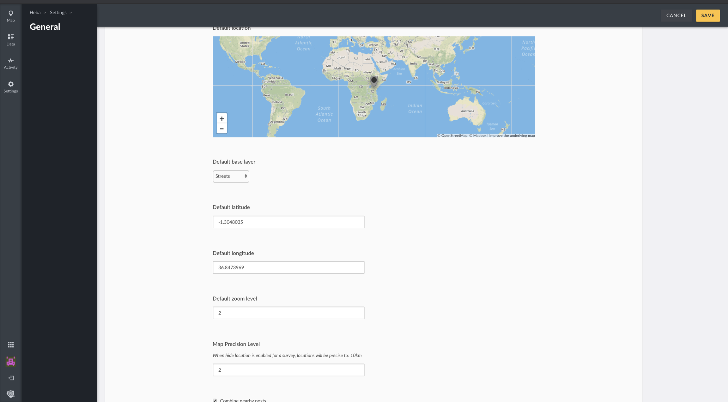The height and width of the screenshot is (402, 728).
Task: Go to Settings via breadcrumb
Action: 58,13
